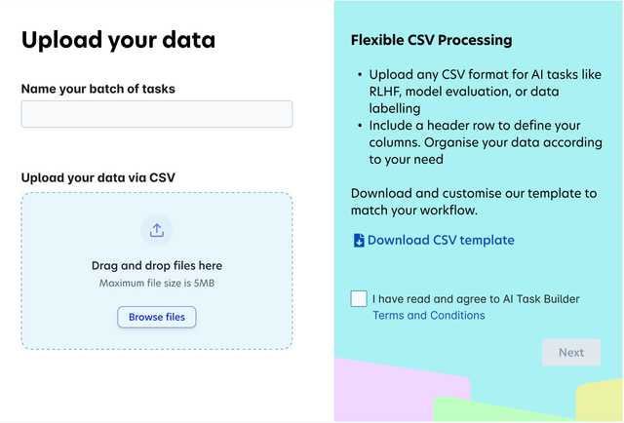Image resolution: width=624 pixels, height=423 pixels.
Task: Click the 'Drag and drop files here' text
Action: 157,265
